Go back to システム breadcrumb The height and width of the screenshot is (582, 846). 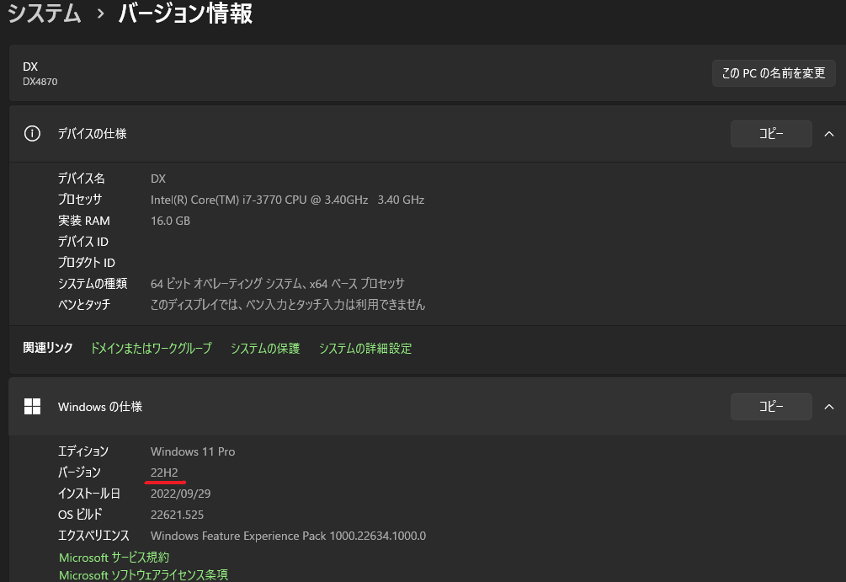tap(45, 13)
